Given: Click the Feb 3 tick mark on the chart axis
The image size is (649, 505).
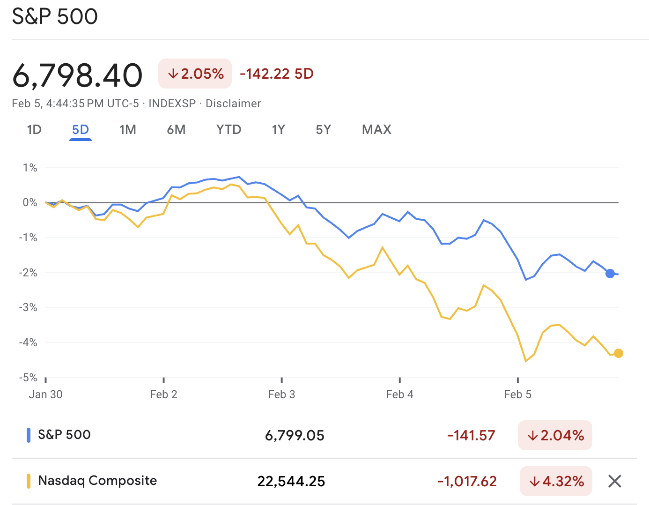Looking at the screenshot, I should 281,381.
